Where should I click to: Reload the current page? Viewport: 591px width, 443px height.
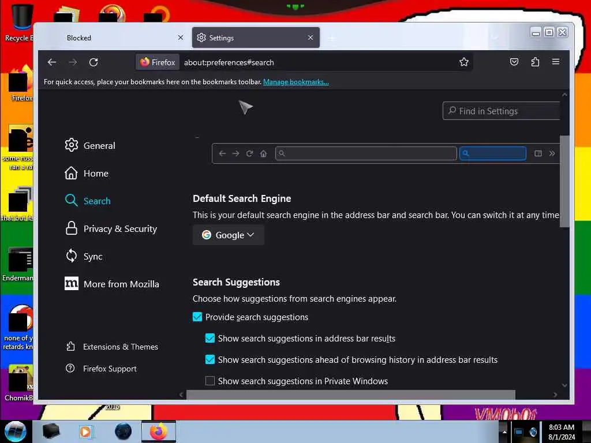[x=93, y=62]
